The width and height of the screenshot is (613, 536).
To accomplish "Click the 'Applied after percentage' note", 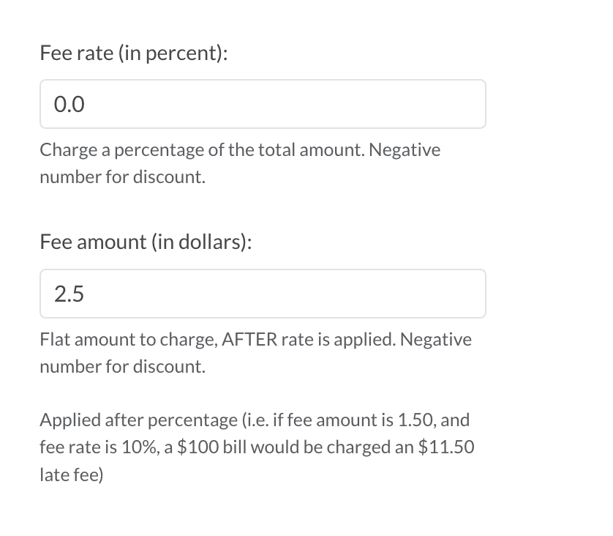I will pyautogui.click(x=131, y=420).
